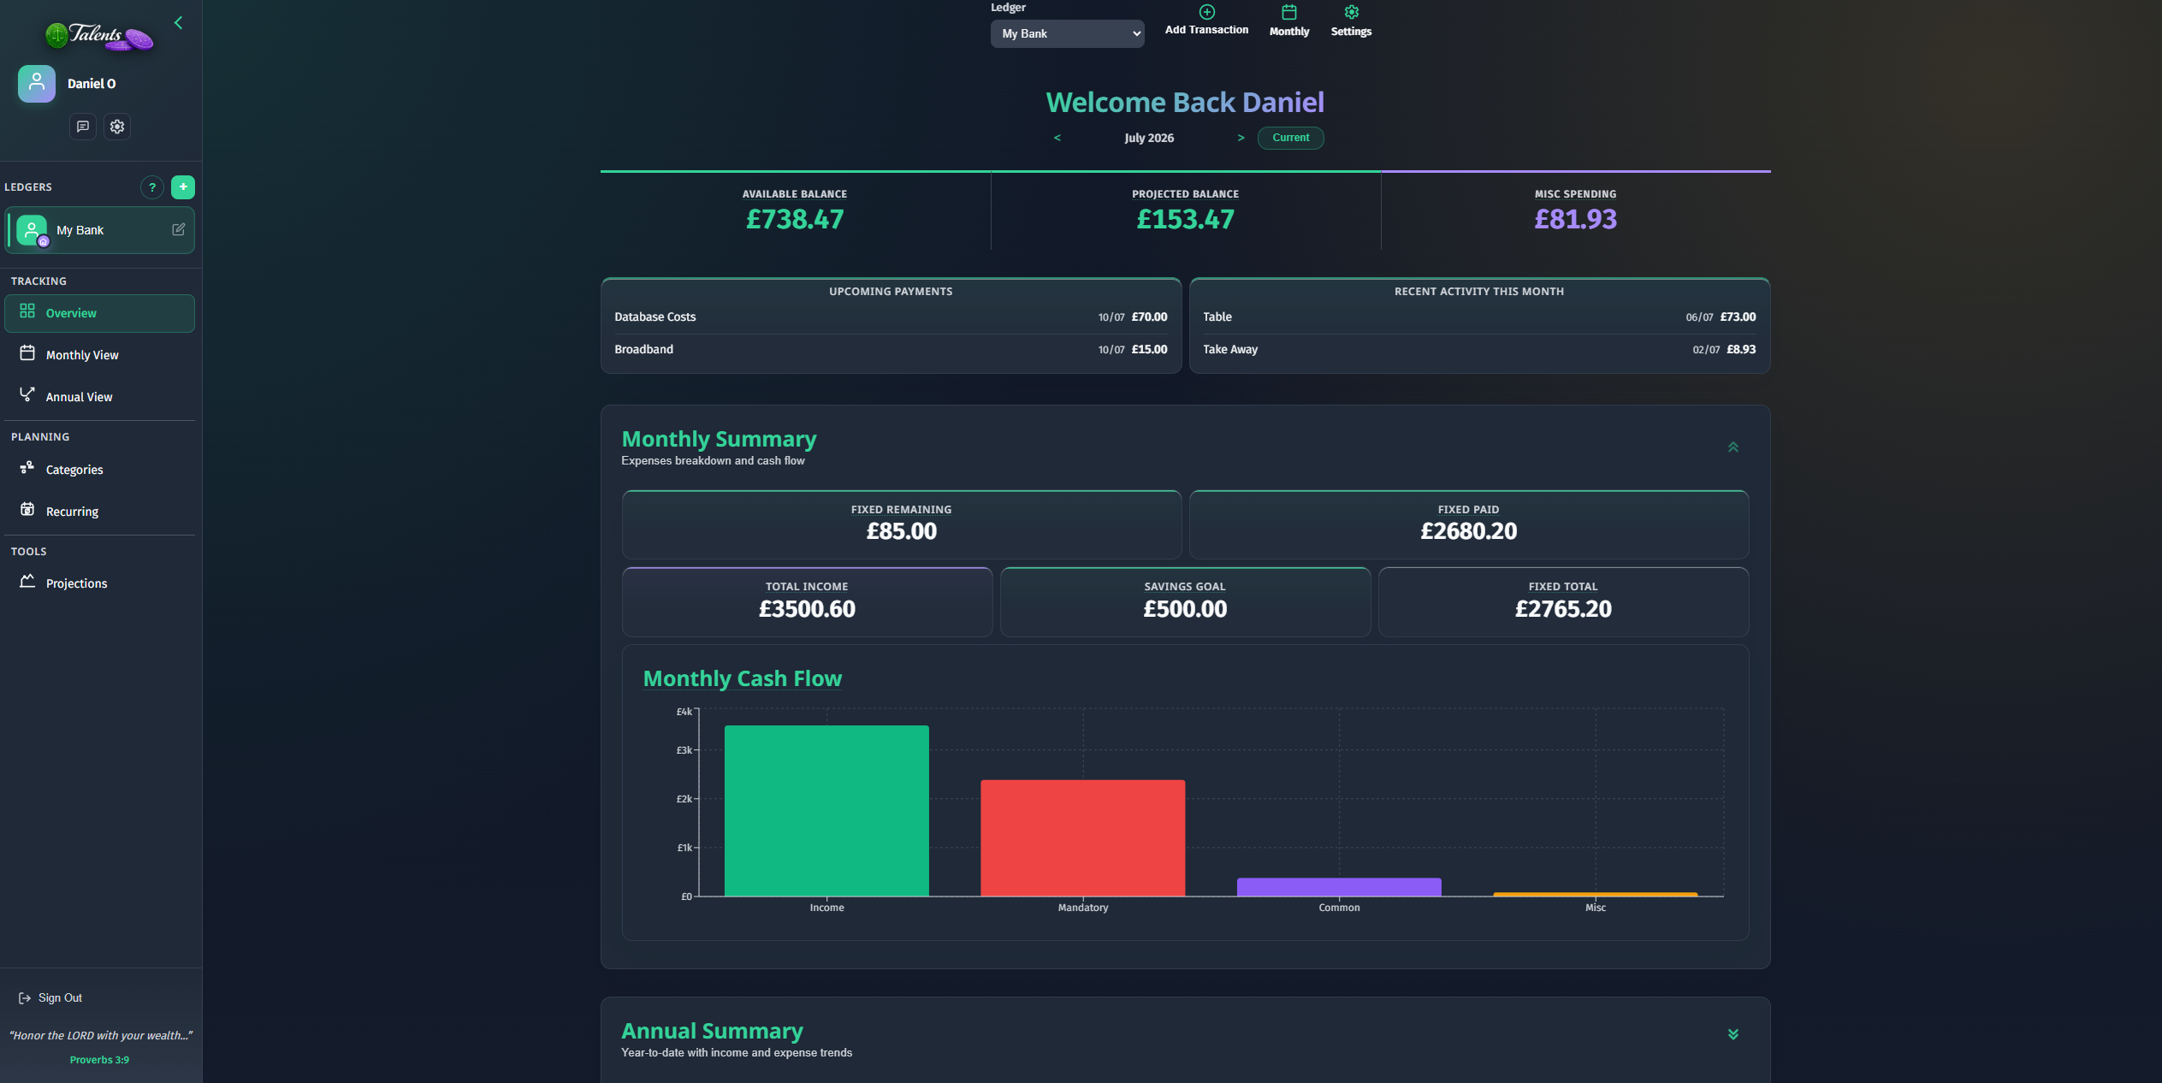Click the Daniel O profile avatar
Viewport: 2162px width, 1083px height.
(37, 84)
